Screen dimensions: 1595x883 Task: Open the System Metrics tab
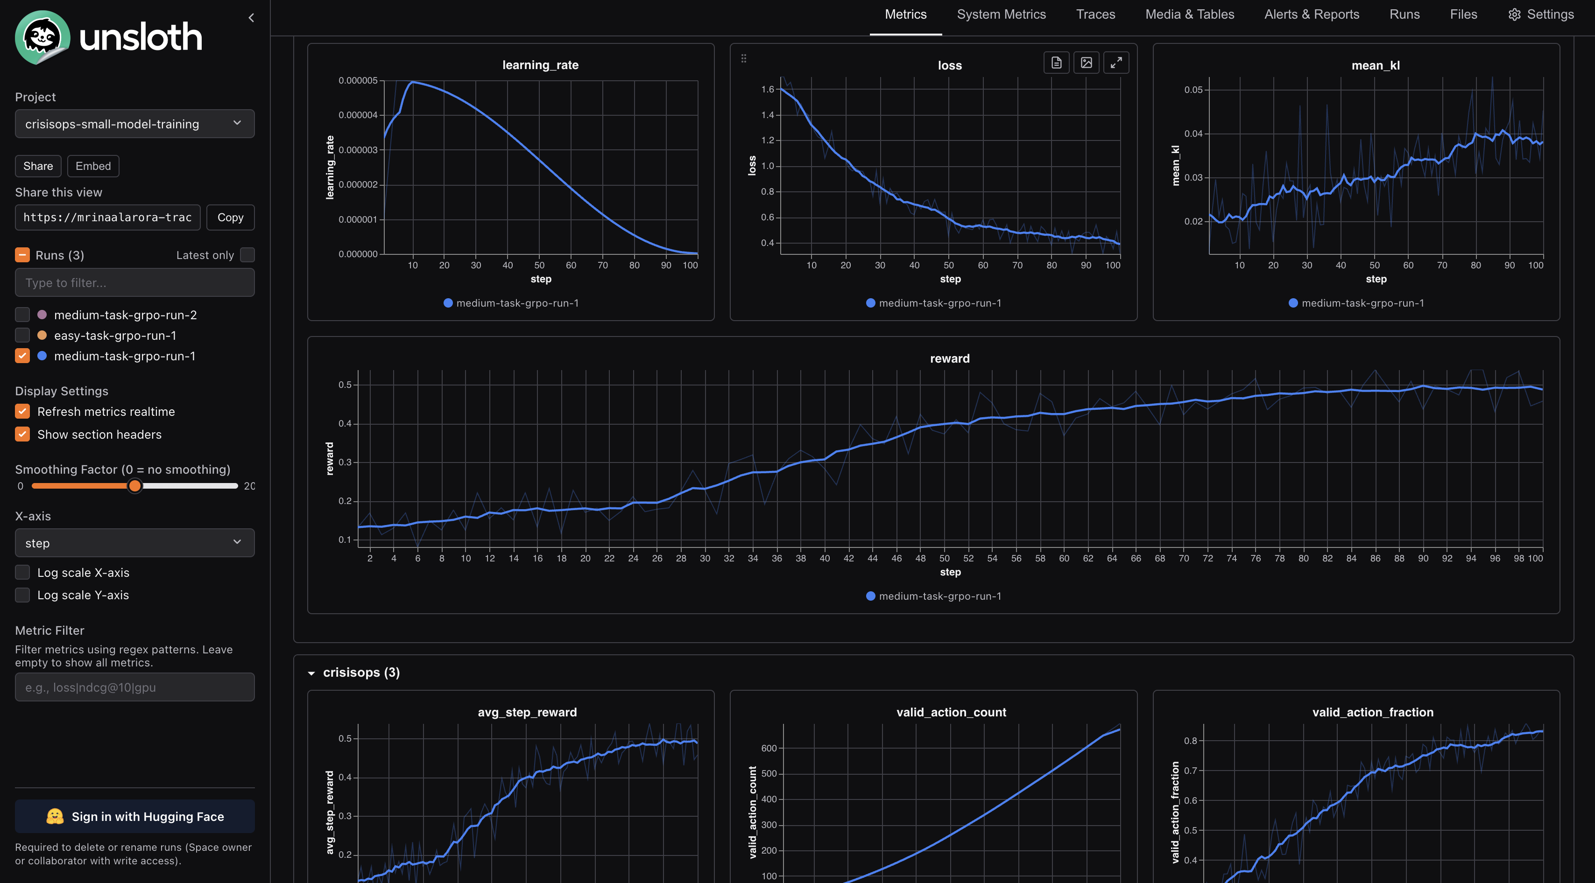click(1001, 14)
